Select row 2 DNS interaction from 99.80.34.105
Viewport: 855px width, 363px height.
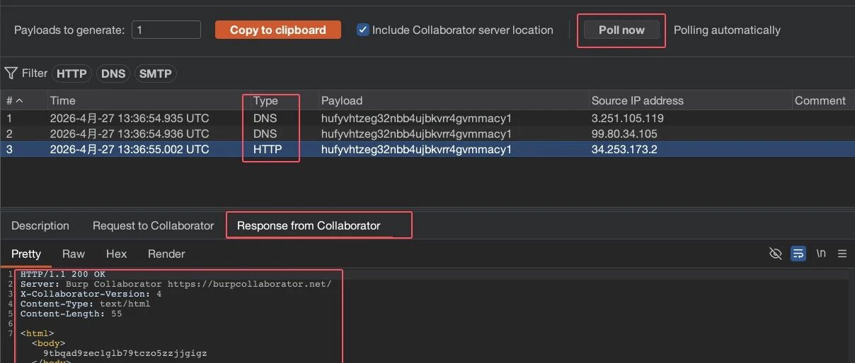(427, 133)
